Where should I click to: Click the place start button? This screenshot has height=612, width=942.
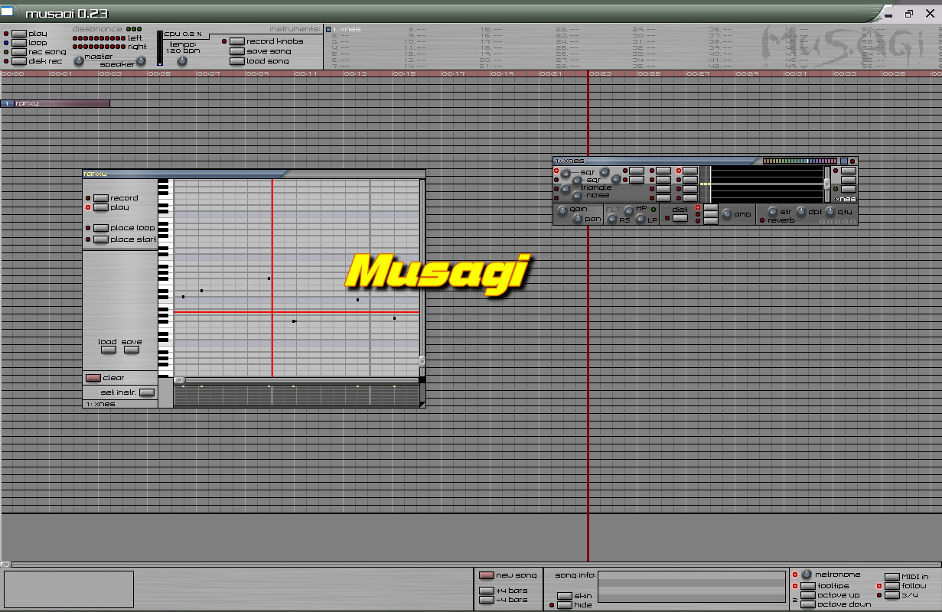pyautogui.click(x=101, y=239)
